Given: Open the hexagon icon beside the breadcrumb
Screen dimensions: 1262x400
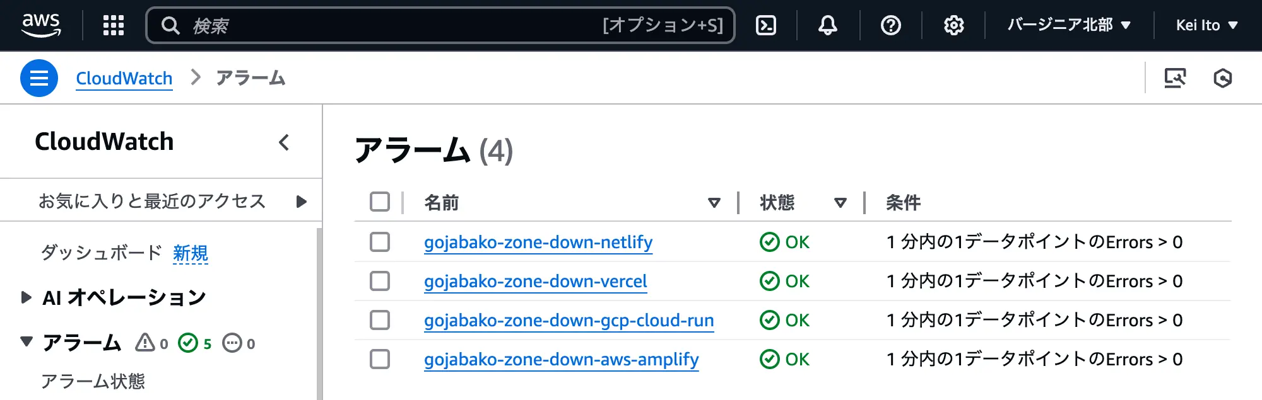Looking at the screenshot, I should click(1223, 78).
